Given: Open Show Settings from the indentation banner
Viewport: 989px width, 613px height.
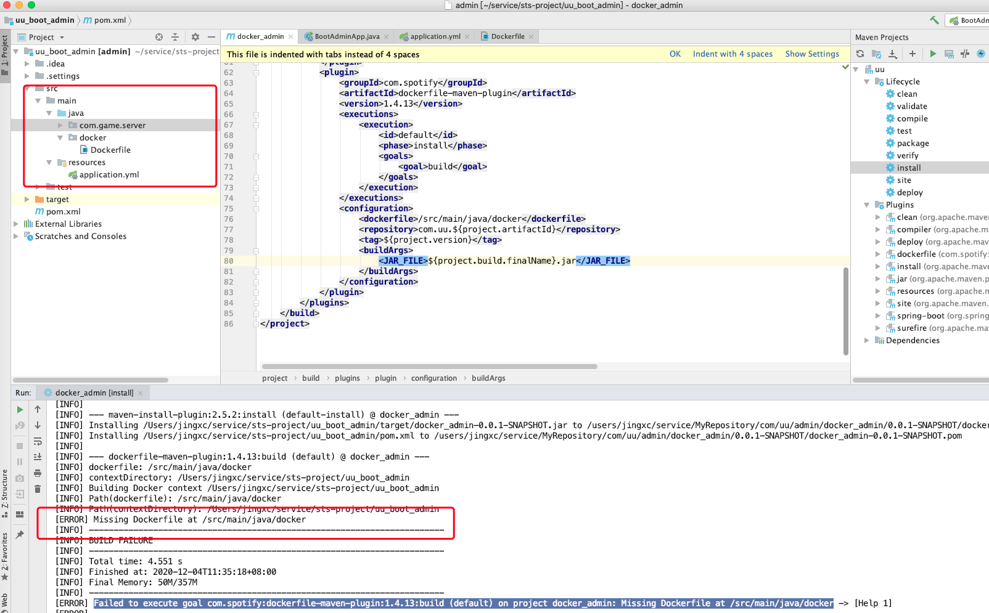Looking at the screenshot, I should [x=812, y=54].
